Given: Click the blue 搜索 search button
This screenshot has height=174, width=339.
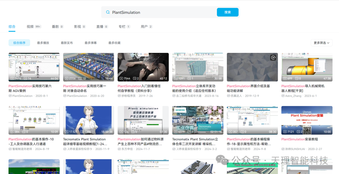Looking at the screenshot, I should 228,12.
